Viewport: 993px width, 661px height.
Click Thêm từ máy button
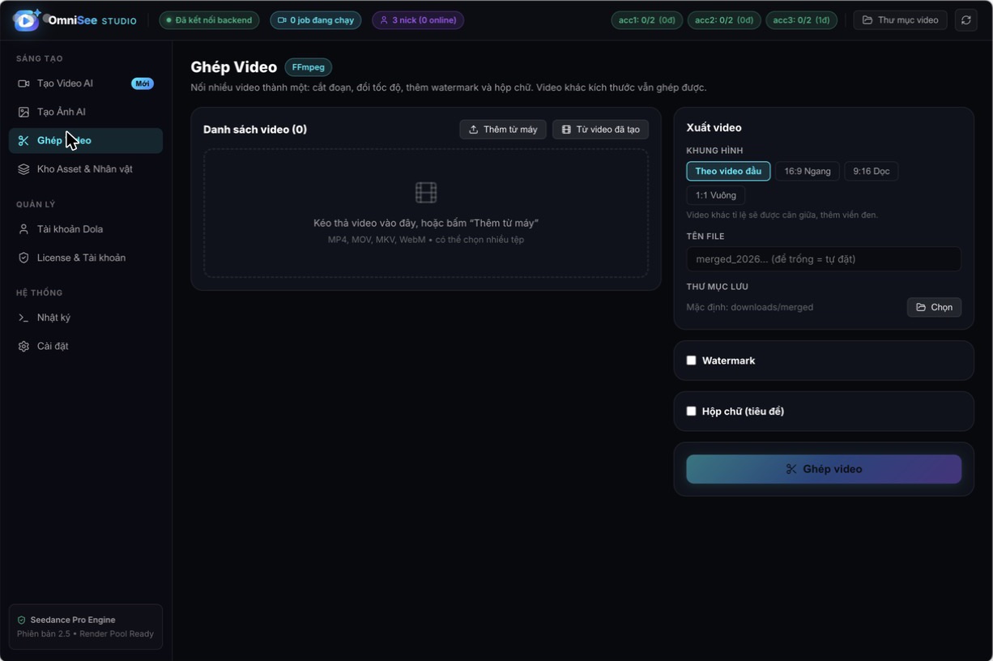click(x=503, y=130)
